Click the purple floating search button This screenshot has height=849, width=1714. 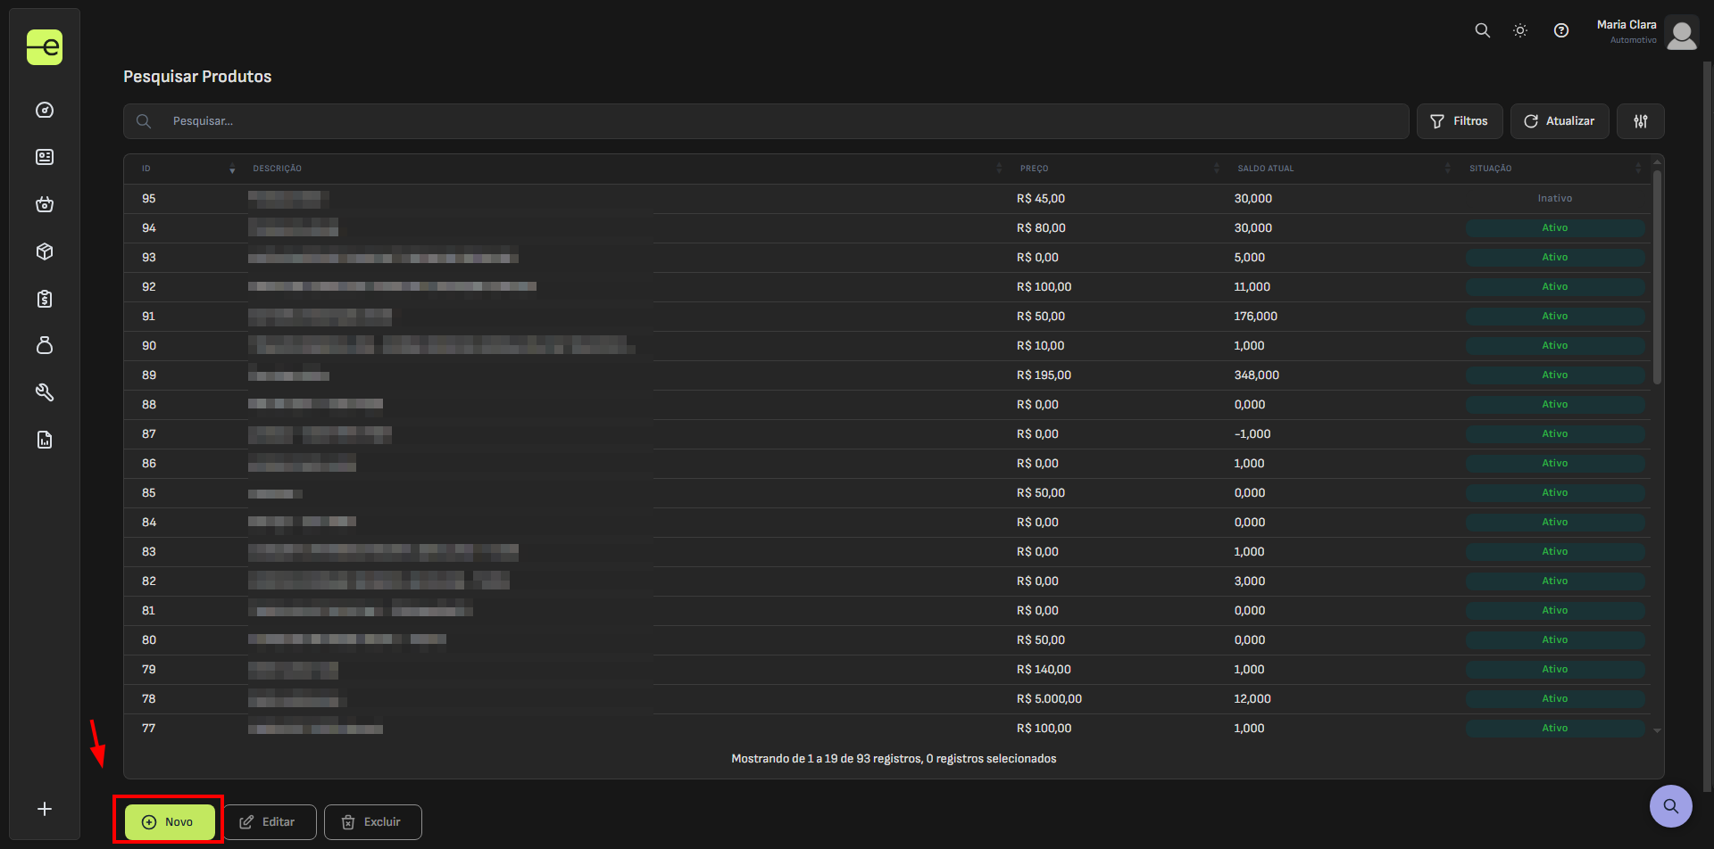pyautogui.click(x=1671, y=806)
